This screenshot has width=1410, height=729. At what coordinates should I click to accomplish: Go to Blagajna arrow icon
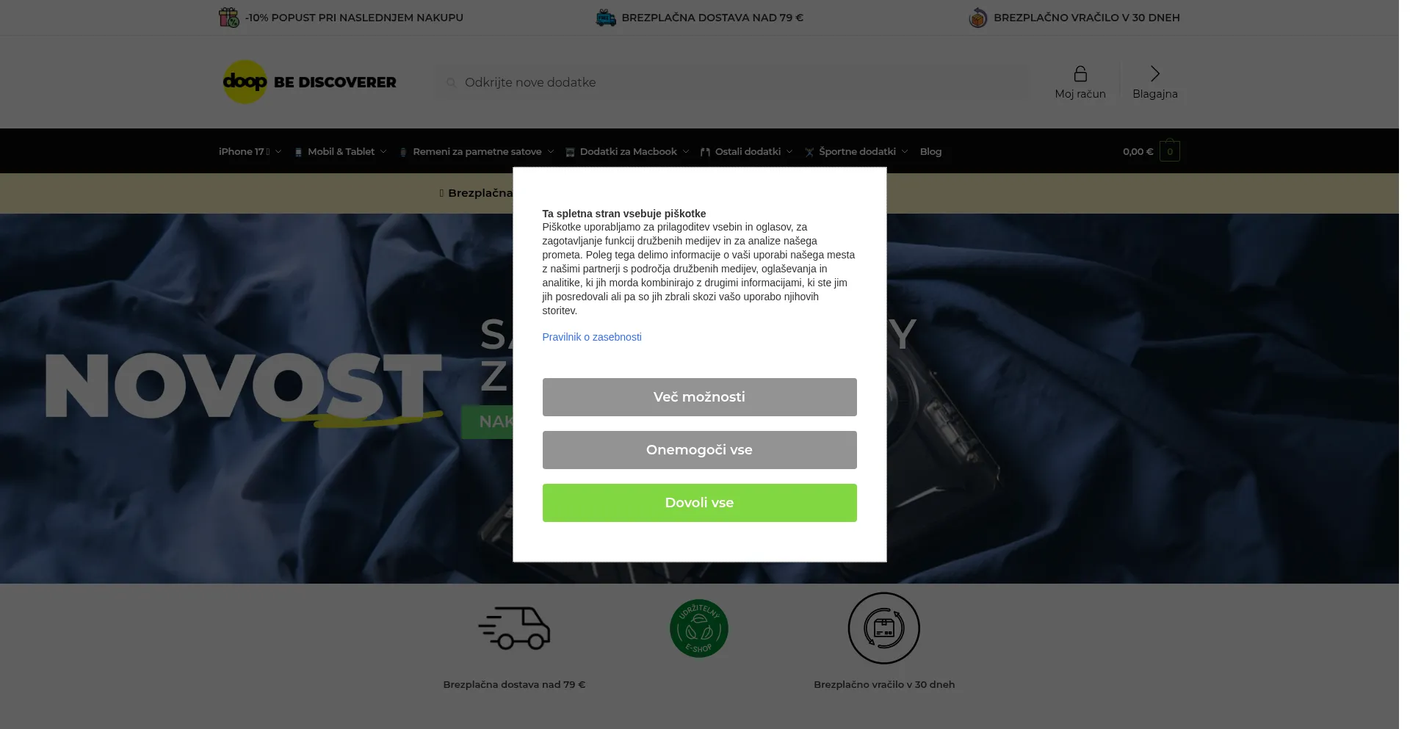(1155, 73)
